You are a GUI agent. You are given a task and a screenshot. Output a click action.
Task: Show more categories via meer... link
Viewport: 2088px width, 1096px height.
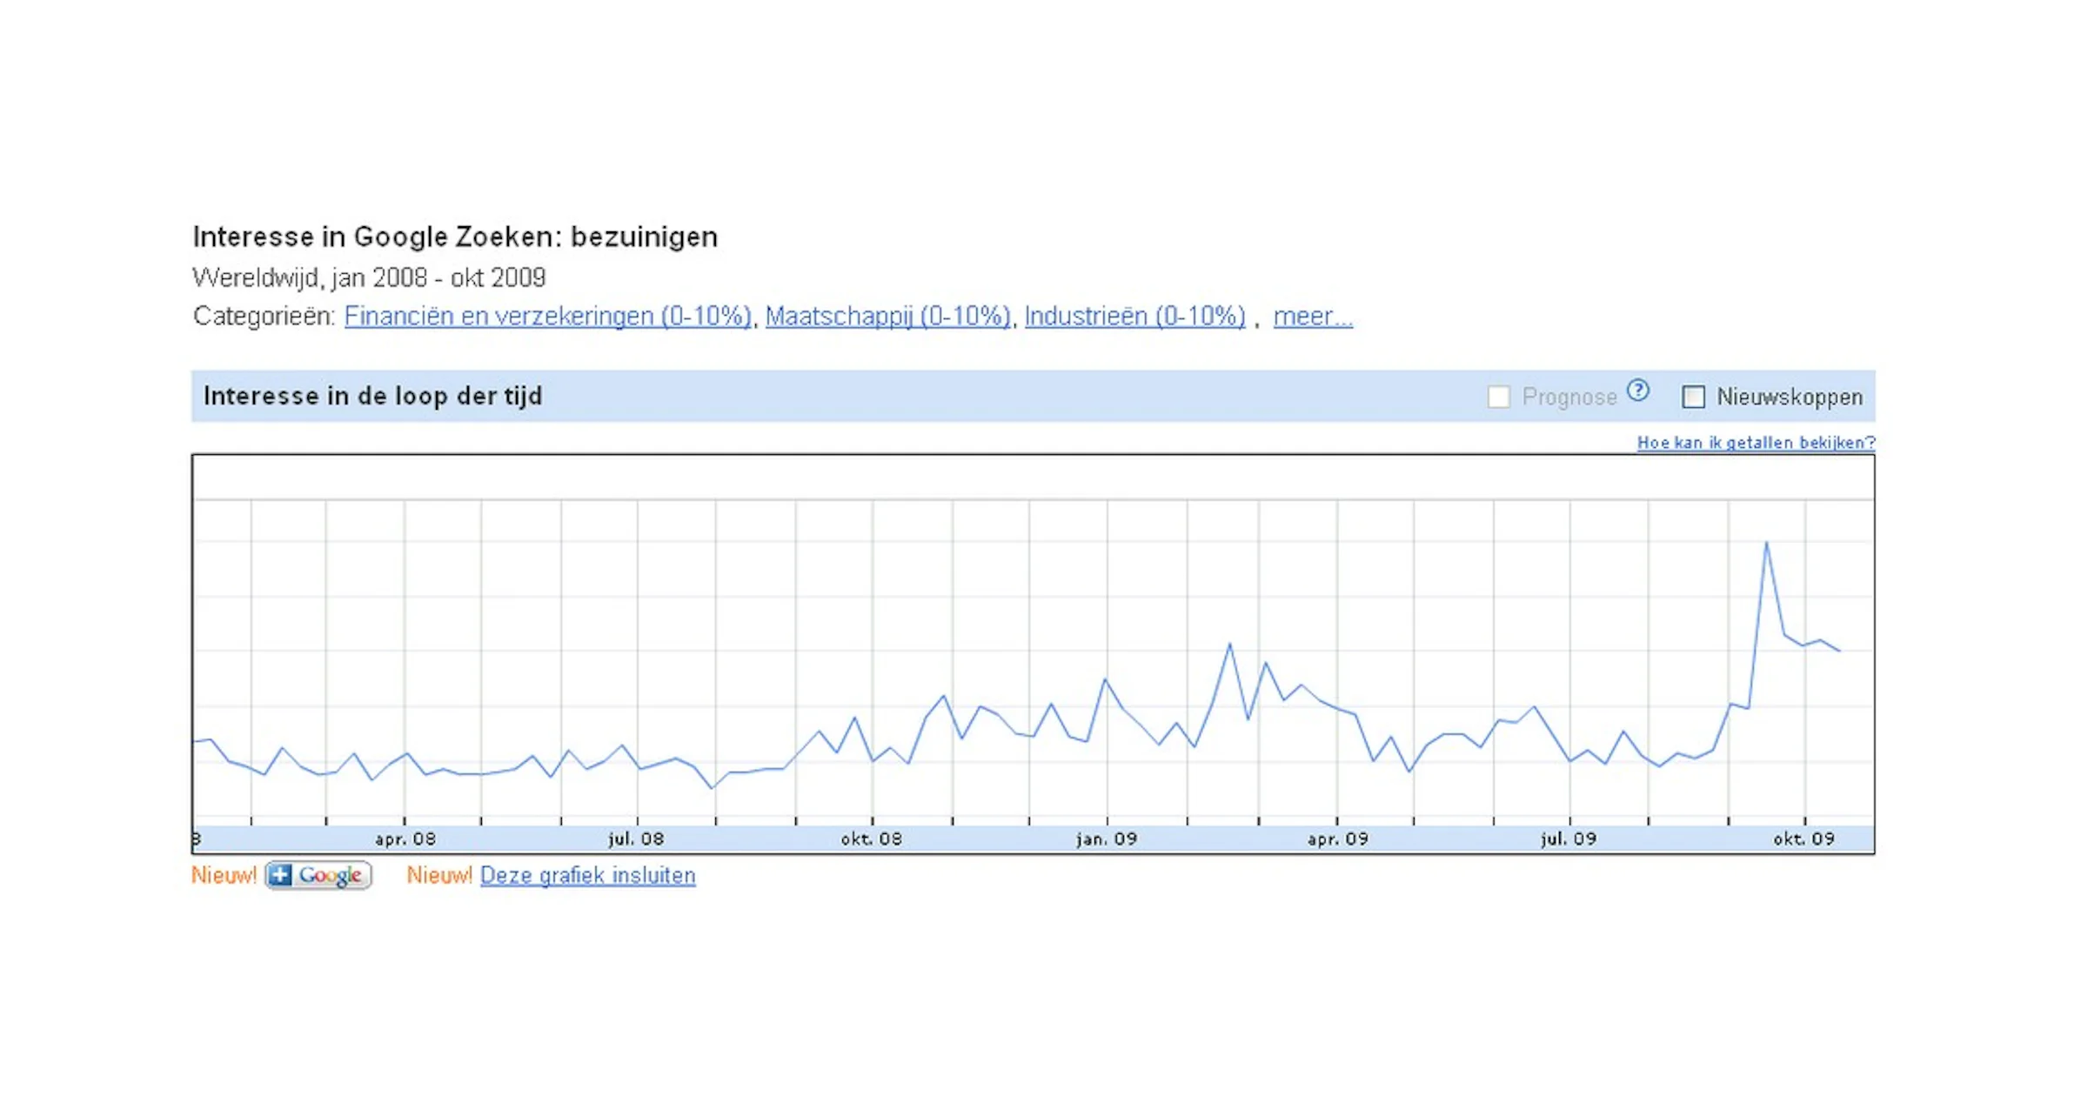pos(1313,316)
